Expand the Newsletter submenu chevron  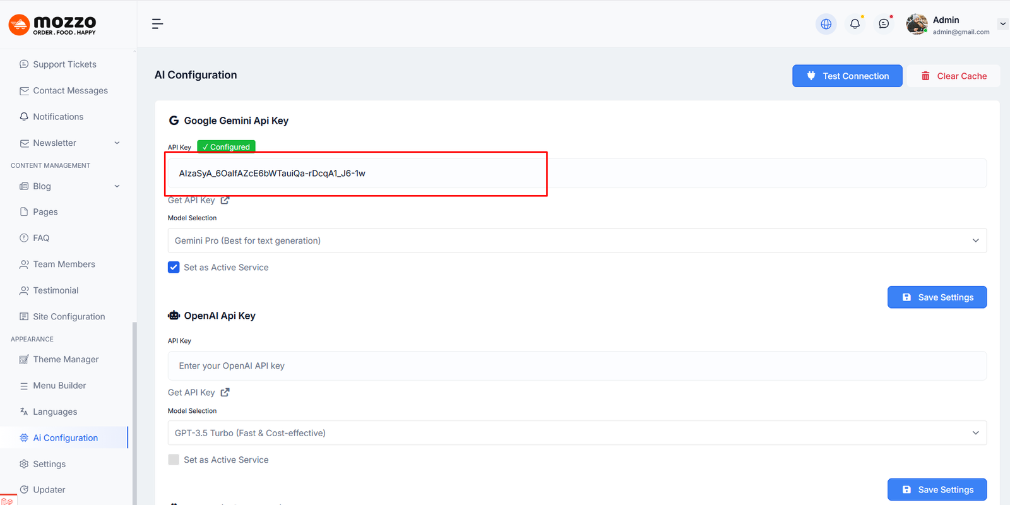point(117,143)
